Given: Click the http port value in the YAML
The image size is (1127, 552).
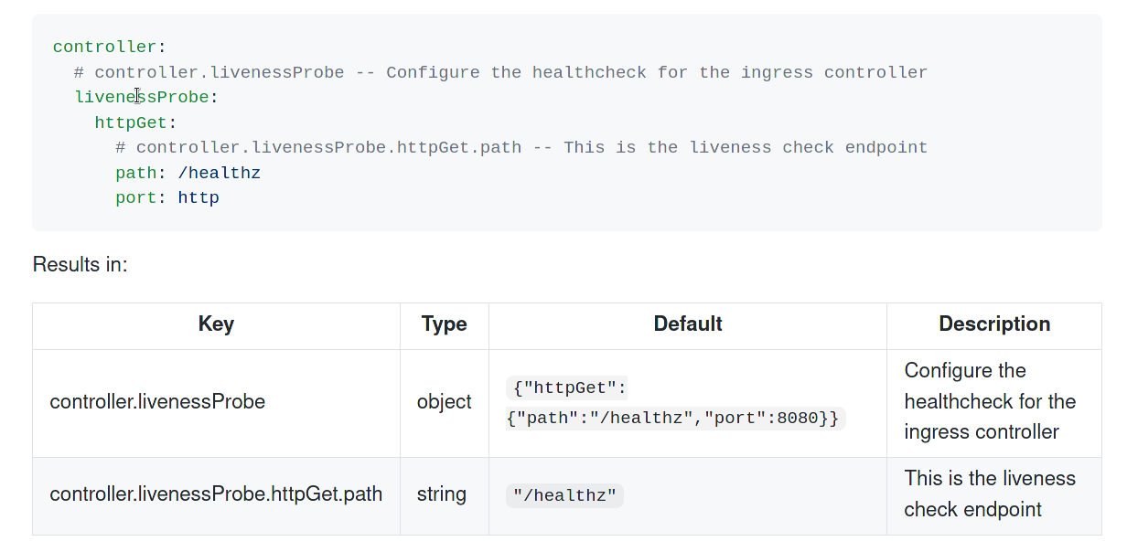Looking at the screenshot, I should click(198, 196).
